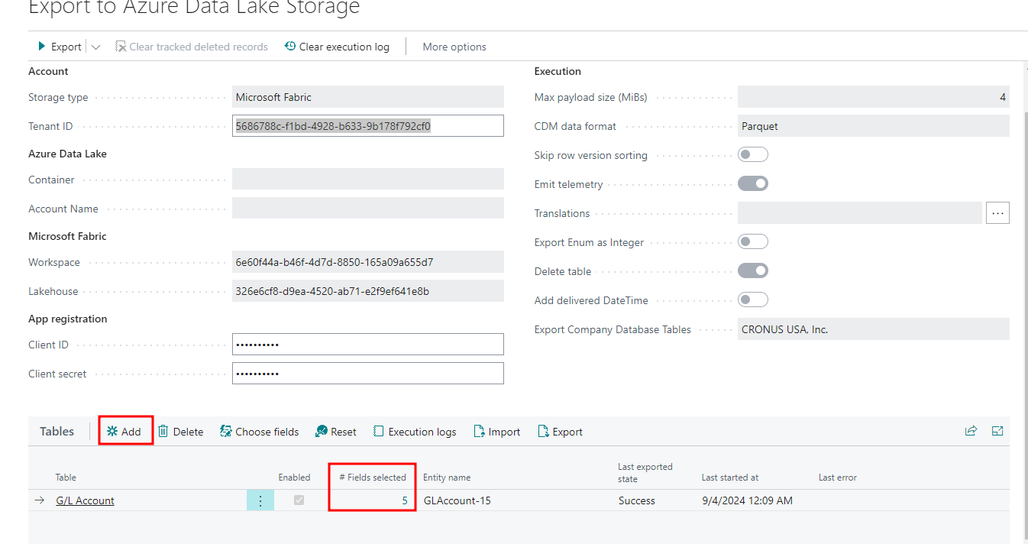Click the # Fields selected column header
This screenshot has width=1028, height=544.
tap(373, 478)
